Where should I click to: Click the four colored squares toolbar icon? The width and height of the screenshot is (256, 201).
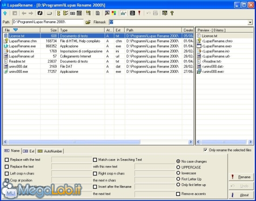[114, 13]
